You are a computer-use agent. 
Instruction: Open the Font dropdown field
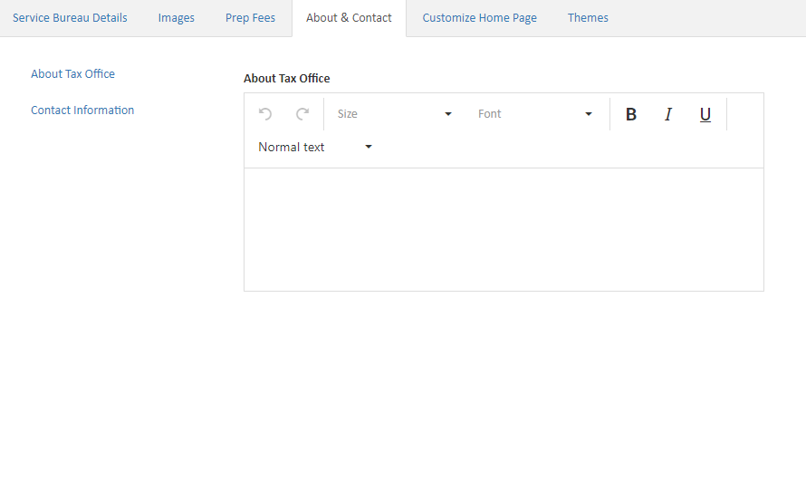coord(530,114)
